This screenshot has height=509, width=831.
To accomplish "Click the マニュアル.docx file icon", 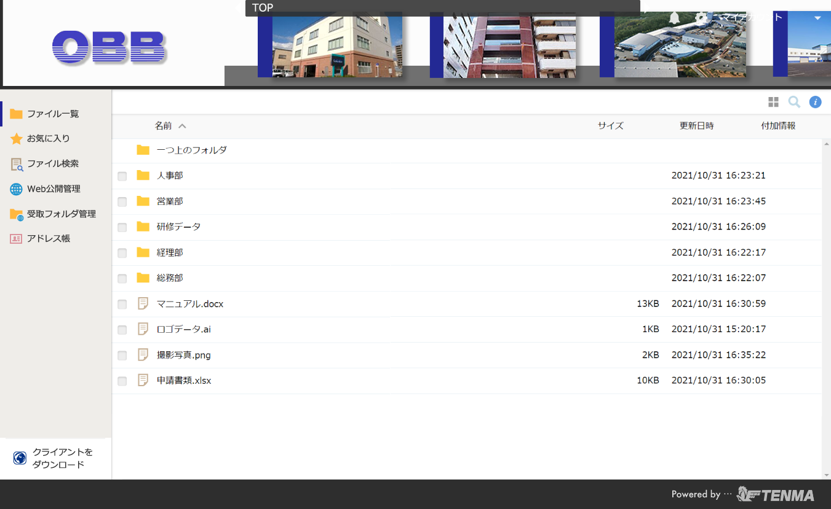I will tap(143, 303).
